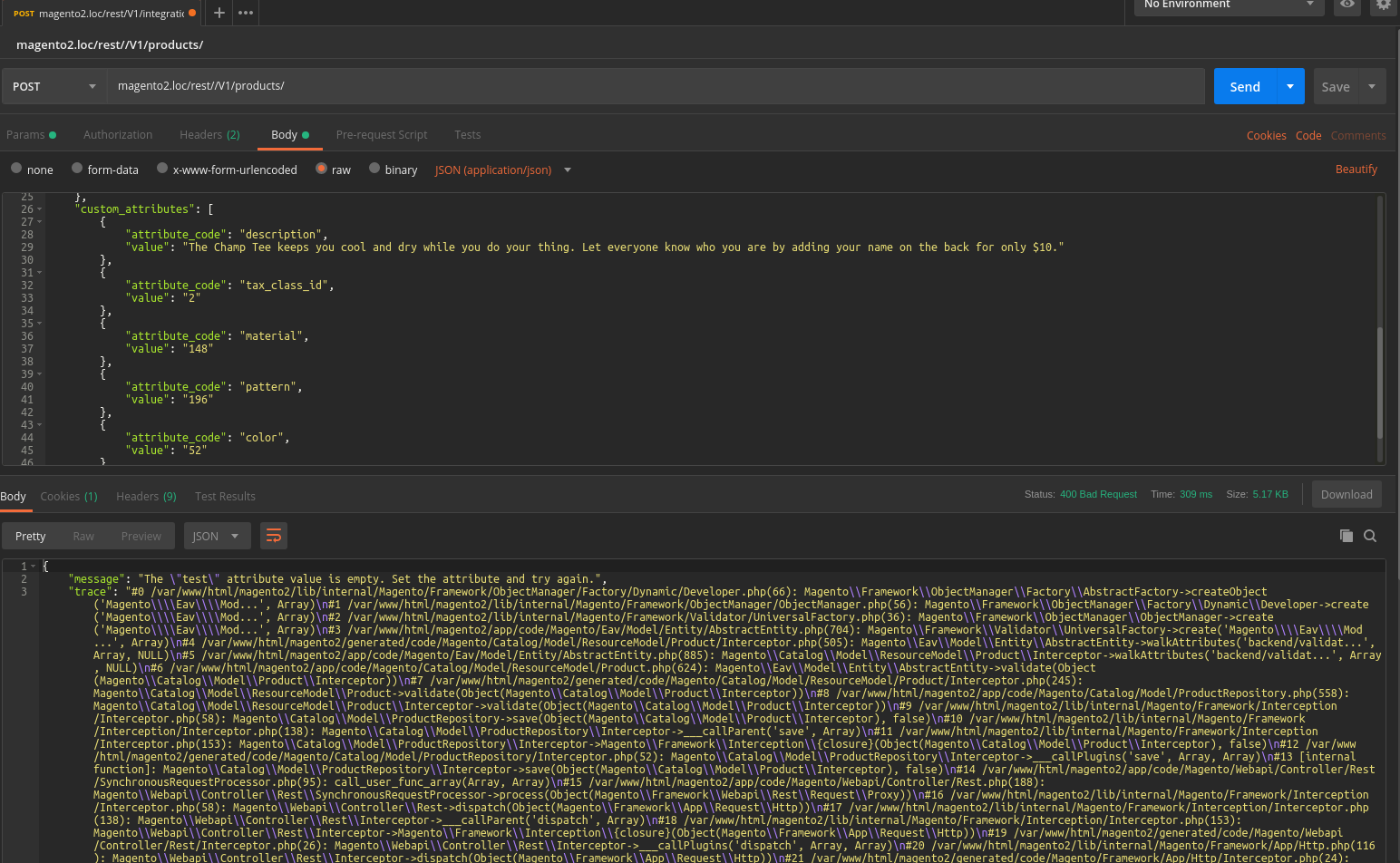Switch to the Authorization tab
The height and width of the screenshot is (863, 1400).
(x=118, y=134)
